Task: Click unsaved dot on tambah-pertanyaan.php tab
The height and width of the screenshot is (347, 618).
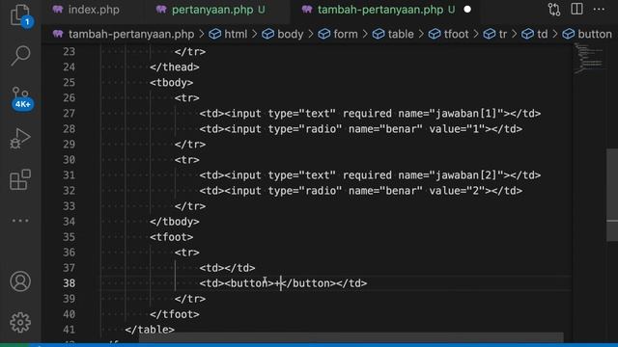Action: coord(467,10)
